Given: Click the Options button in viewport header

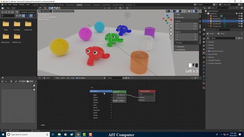Looking at the screenshot, I should point(197,8).
